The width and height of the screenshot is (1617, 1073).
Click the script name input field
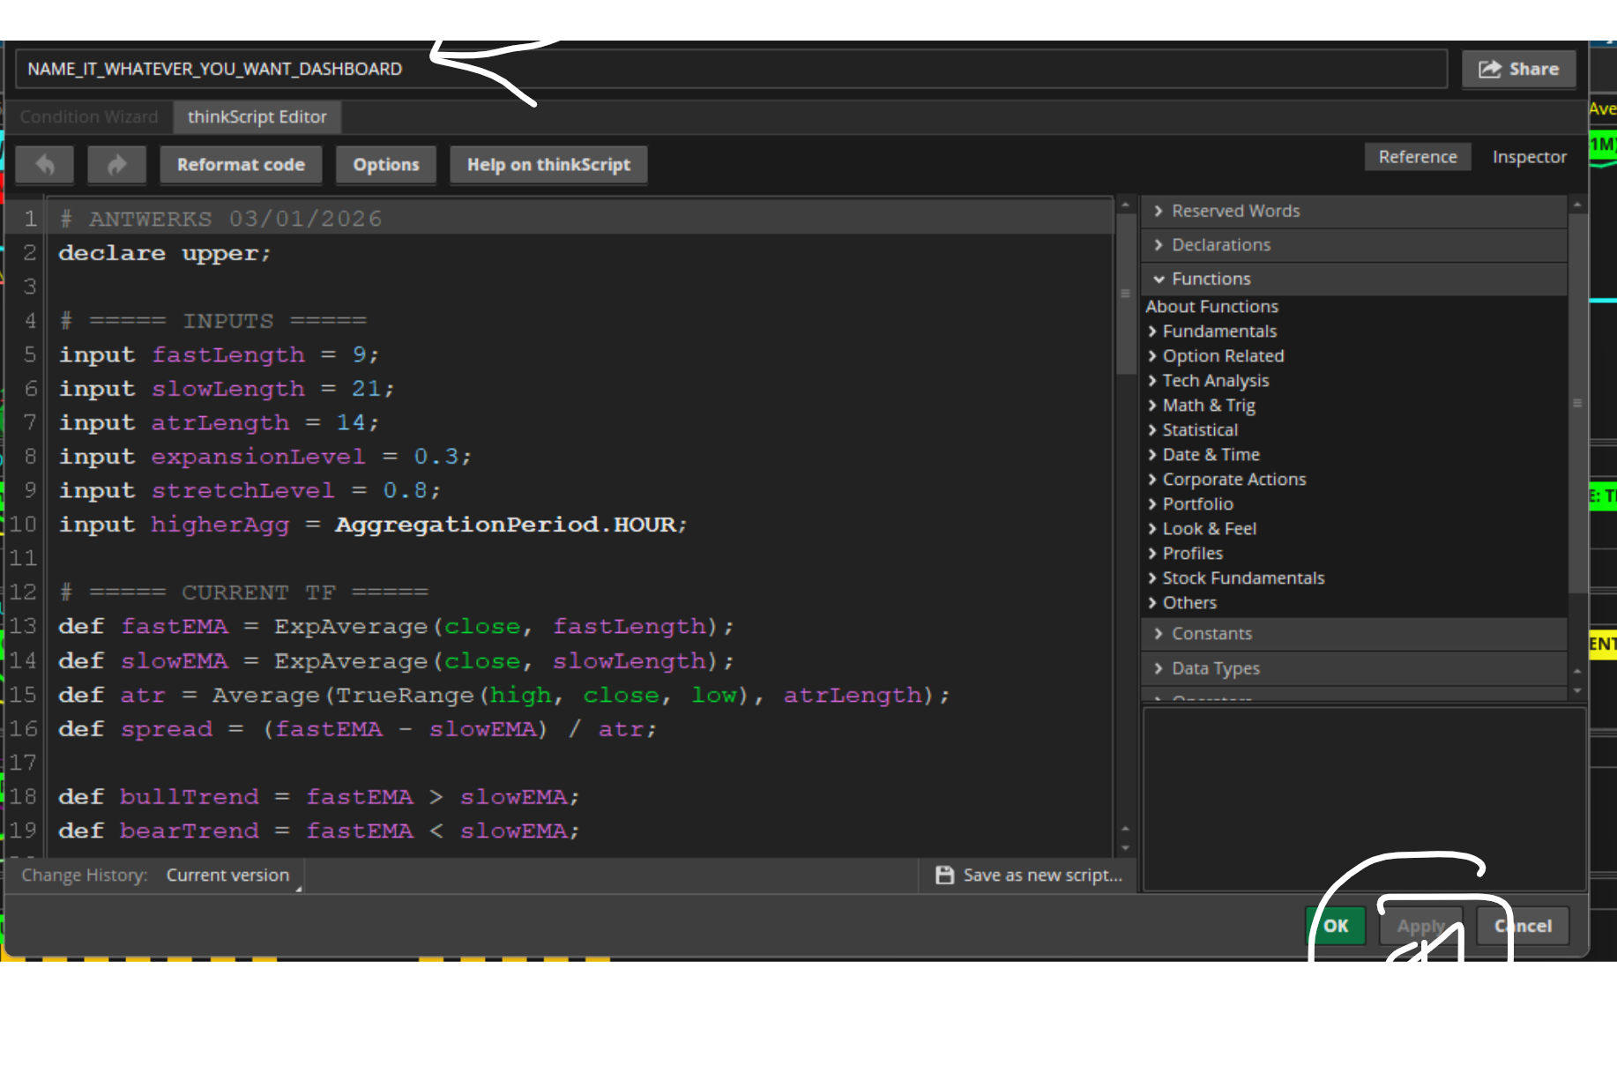coord(730,69)
